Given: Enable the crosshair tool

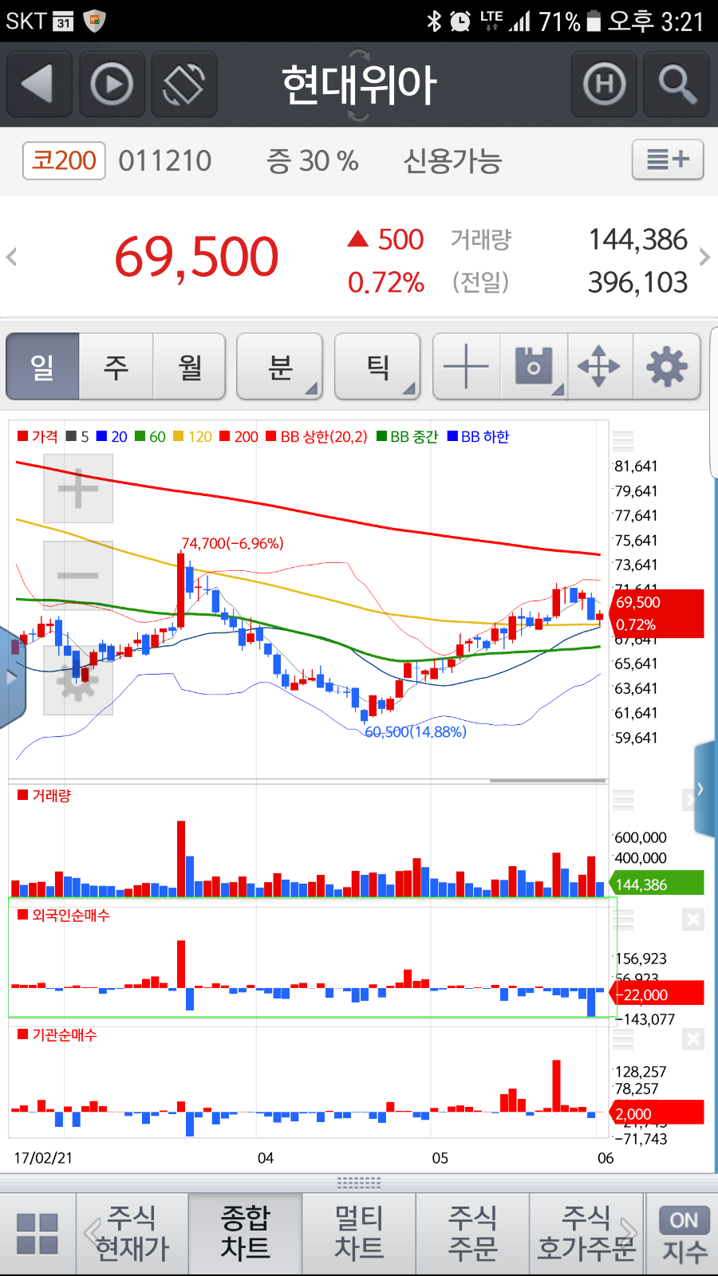Looking at the screenshot, I should pos(467,367).
